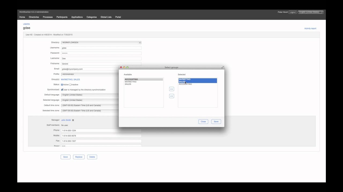343x192 pixels.
Task: Select MARKETING in the Selected list
Action: pos(198,79)
